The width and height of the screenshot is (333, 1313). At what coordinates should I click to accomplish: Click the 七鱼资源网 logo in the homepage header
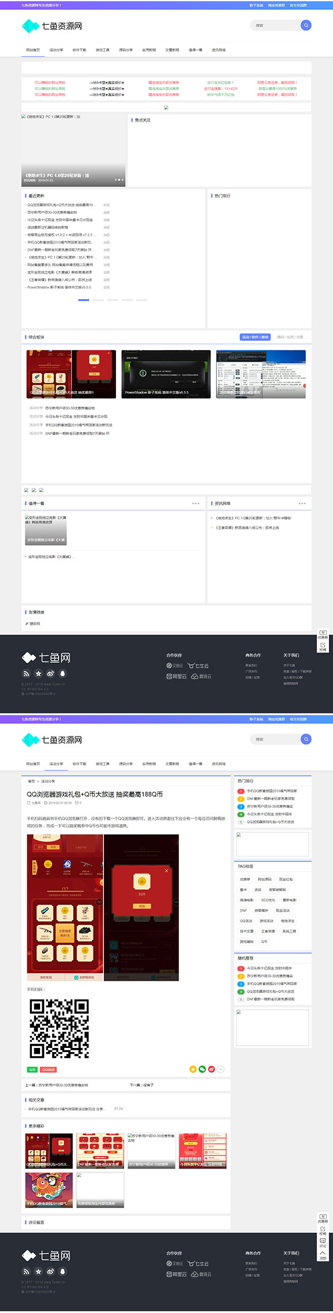click(x=52, y=26)
